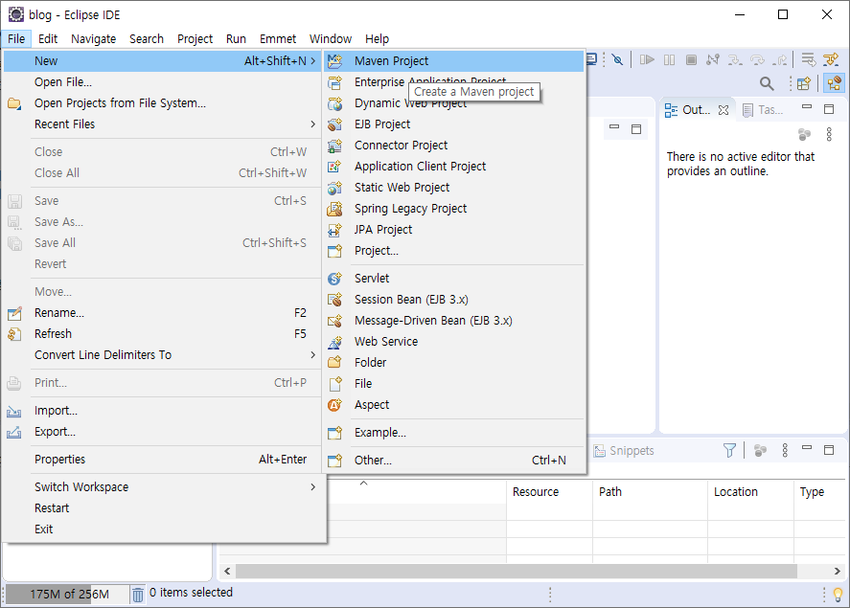Click the lightbulb tip icon in status bar
This screenshot has width=850, height=608.
839,595
